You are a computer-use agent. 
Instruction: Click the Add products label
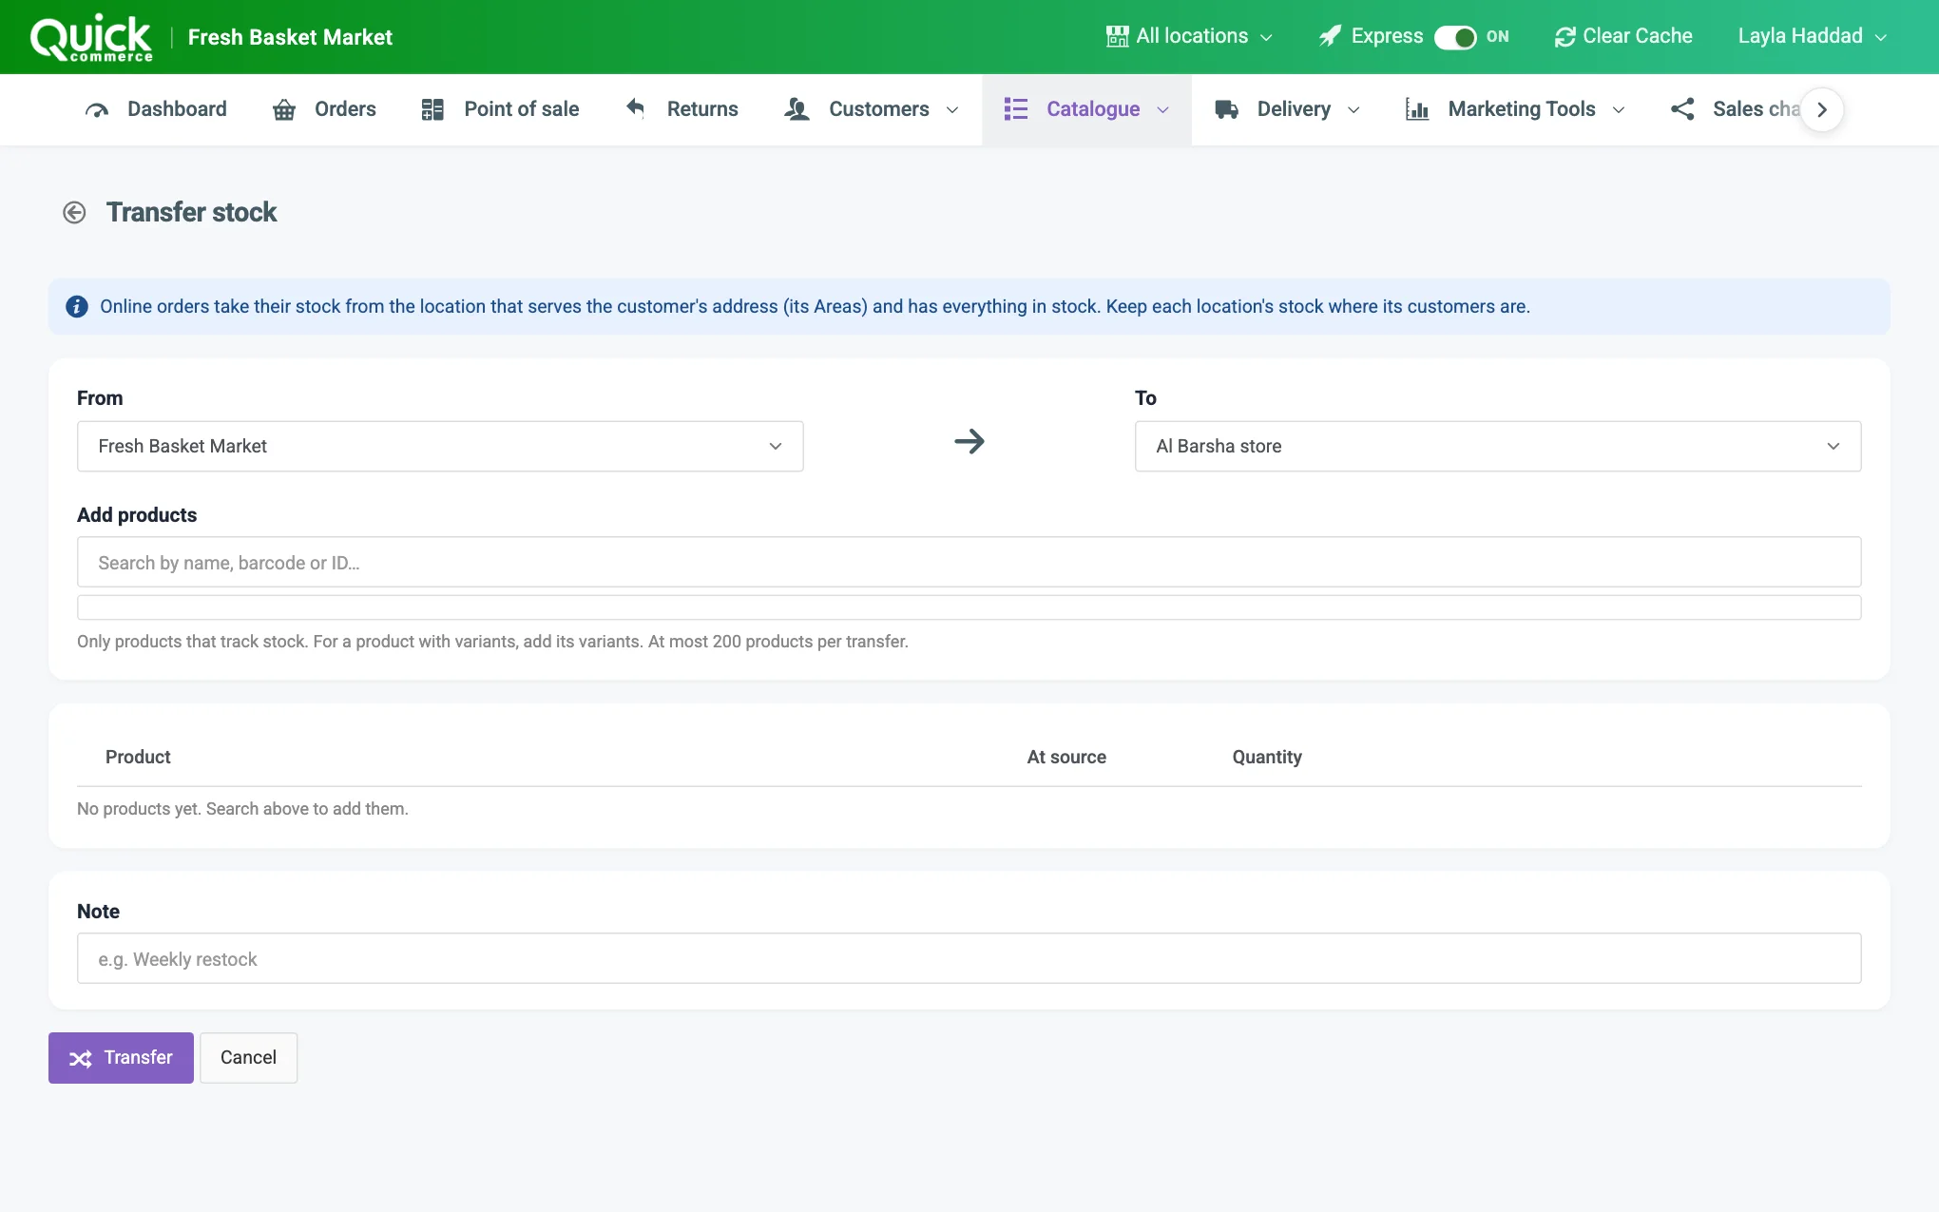pyautogui.click(x=137, y=515)
